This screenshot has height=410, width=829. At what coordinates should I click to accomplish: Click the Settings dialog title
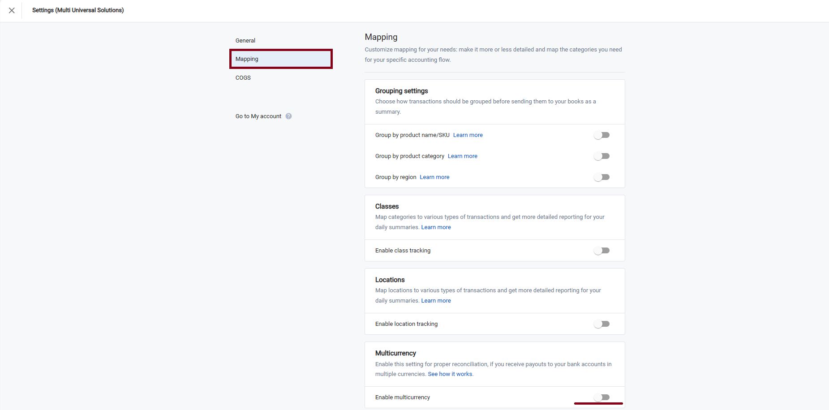click(77, 10)
